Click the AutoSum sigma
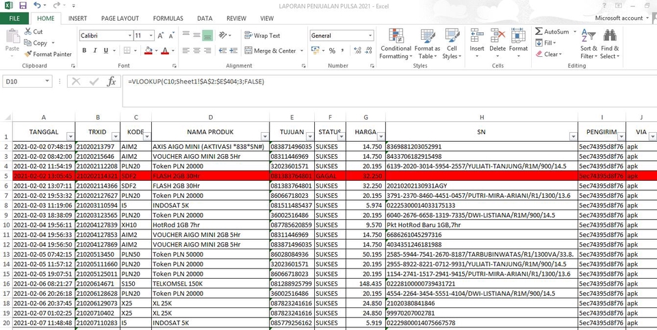657x330 pixels. click(x=539, y=31)
